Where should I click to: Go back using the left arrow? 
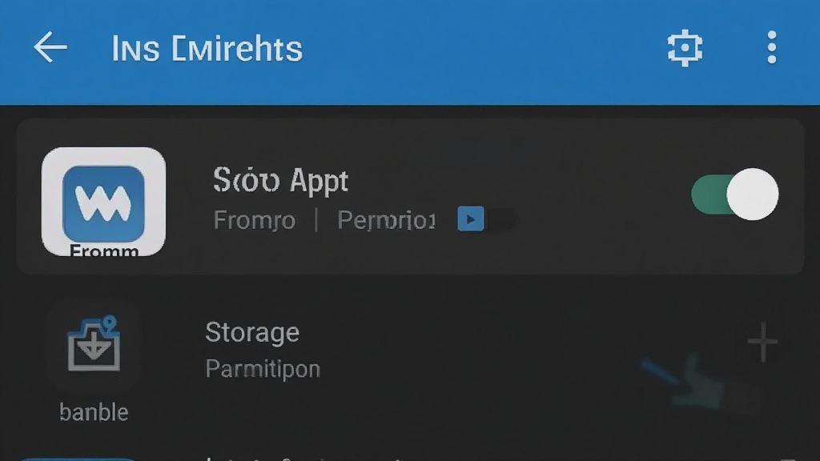[50, 47]
